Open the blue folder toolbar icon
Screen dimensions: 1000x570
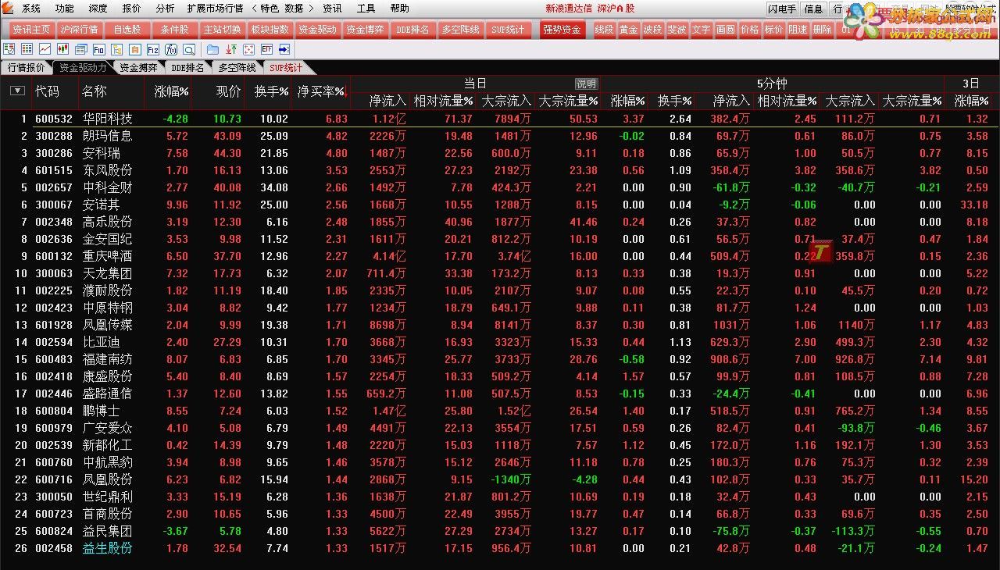[212, 49]
